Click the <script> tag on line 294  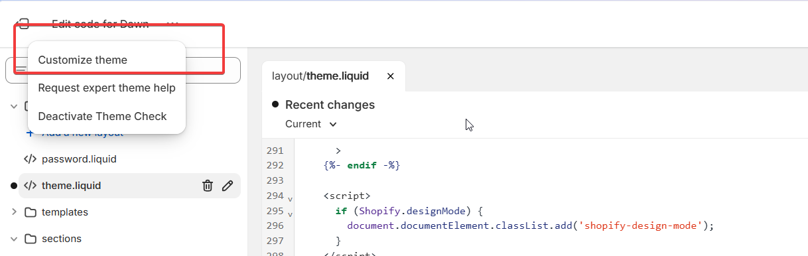[x=347, y=196]
